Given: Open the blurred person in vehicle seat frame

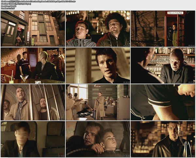Looking at the screenshot, I should point(33,139).
